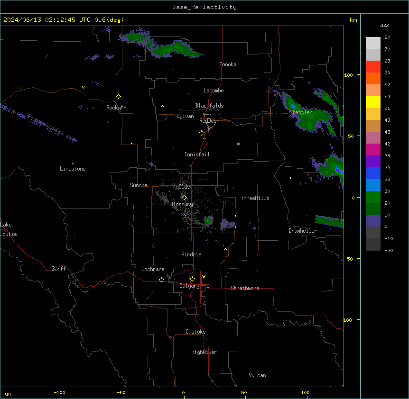Click the Calgary city label
The image size is (409, 399).
[189, 286]
